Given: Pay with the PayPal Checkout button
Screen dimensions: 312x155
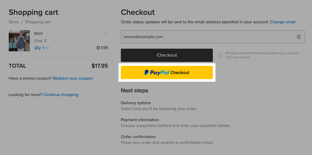Looking at the screenshot, I should 167,72.
